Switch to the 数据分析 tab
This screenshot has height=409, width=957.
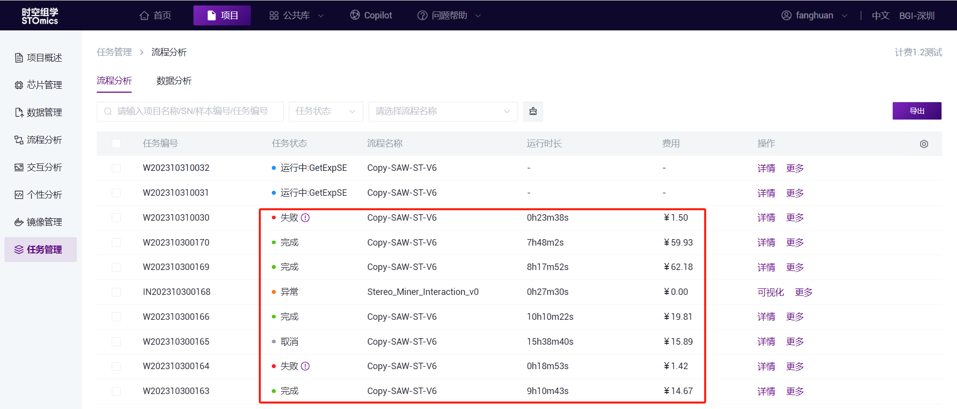pos(174,81)
